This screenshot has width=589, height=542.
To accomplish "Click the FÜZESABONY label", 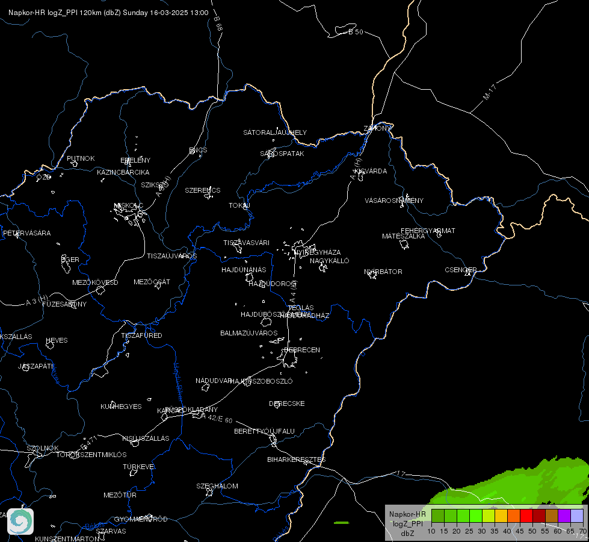I will [x=64, y=304].
